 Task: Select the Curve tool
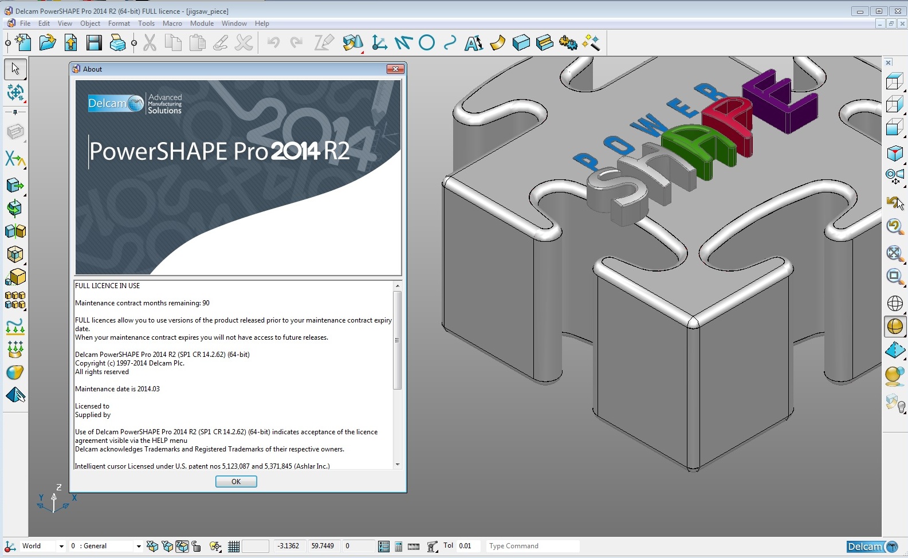pos(450,42)
